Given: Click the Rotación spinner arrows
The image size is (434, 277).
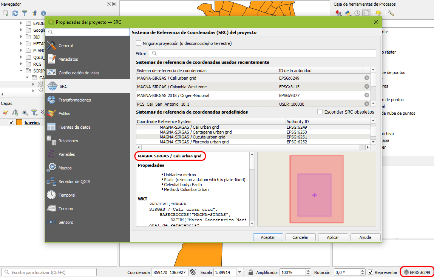Looking at the screenshot, I should [x=363, y=272].
